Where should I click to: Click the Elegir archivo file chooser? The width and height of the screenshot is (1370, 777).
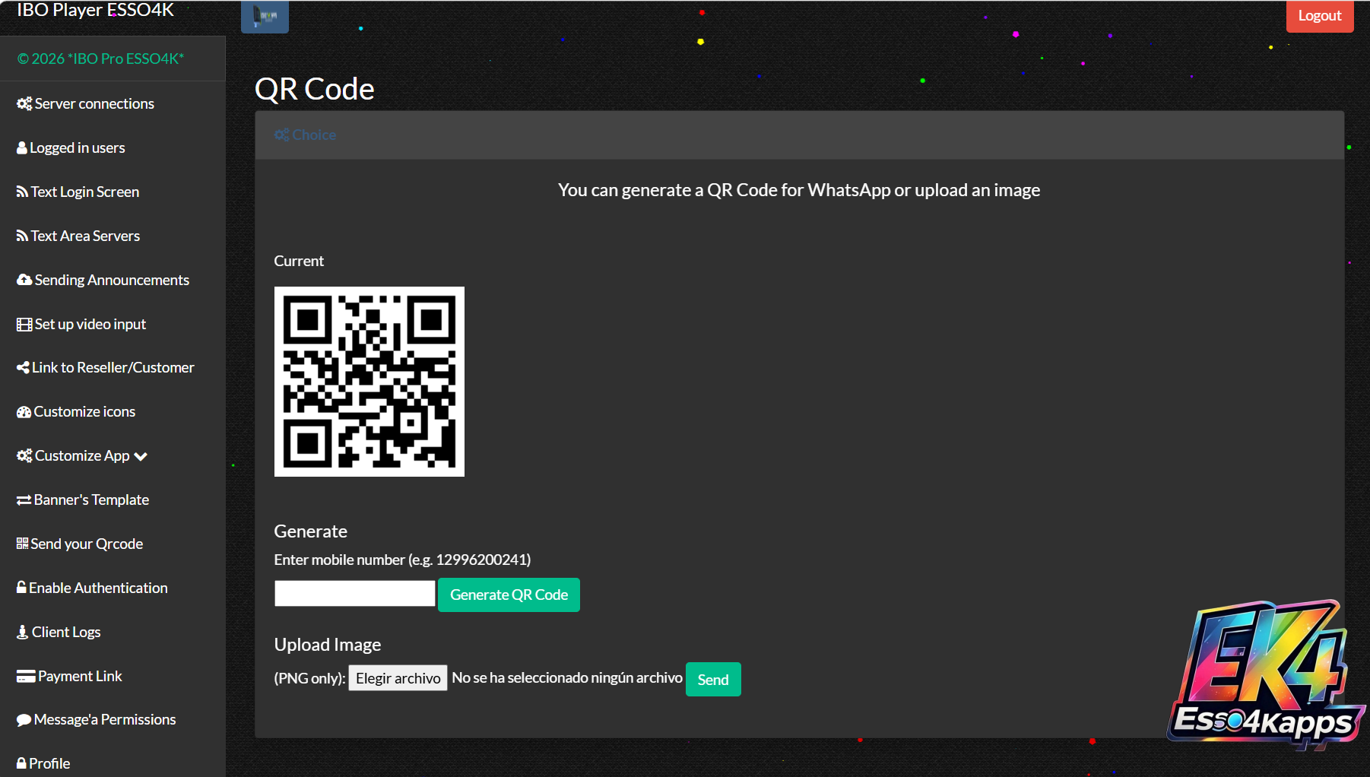pyautogui.click(x=398, y=678)
